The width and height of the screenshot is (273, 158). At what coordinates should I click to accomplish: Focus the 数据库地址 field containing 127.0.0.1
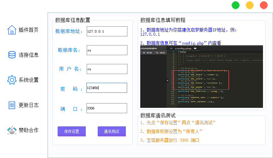point(107,31)
